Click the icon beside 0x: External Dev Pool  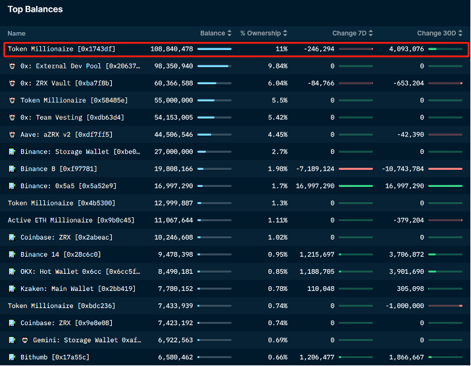click(x=12, y=66)
